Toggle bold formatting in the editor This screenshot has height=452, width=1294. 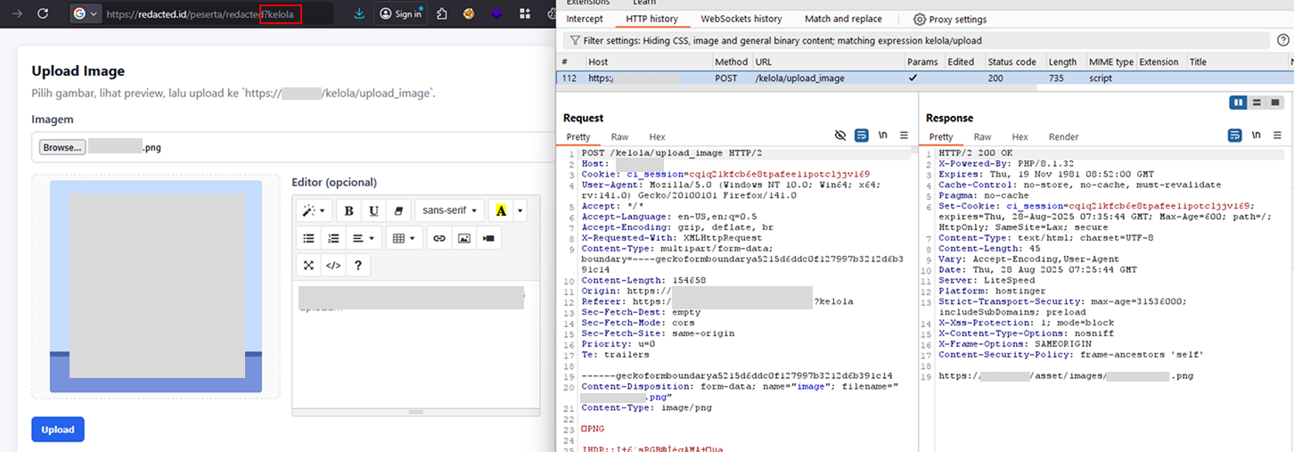[x=349, y=211]
